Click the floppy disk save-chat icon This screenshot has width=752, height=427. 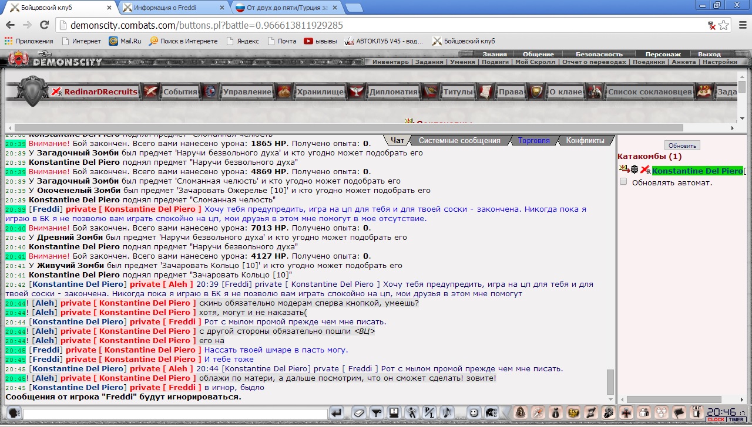394,412
